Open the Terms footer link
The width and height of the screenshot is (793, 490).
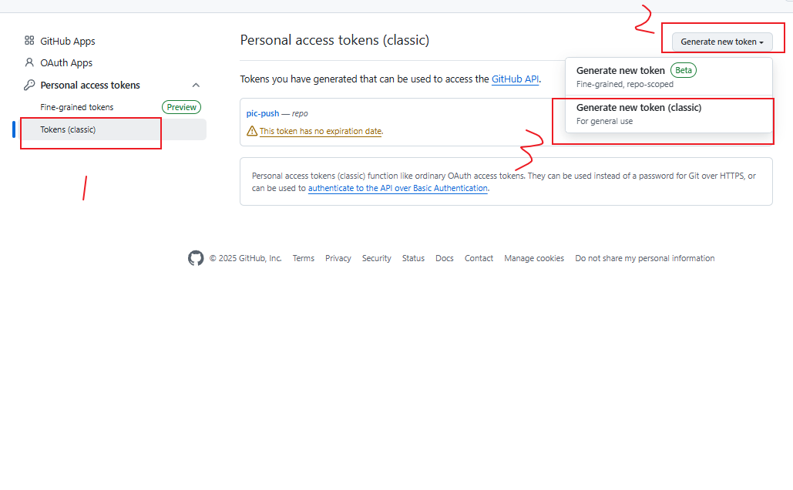pos(304,258)
